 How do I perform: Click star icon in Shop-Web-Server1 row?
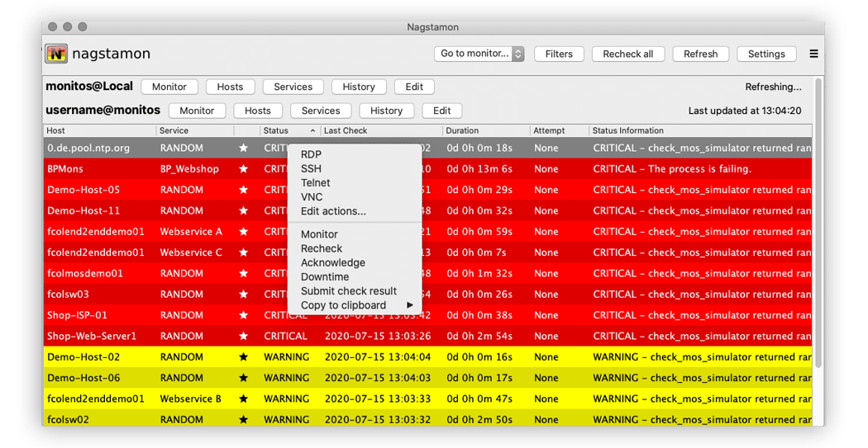[243, 337]
